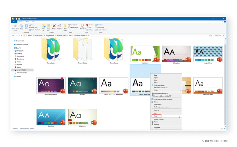Screen dimensions: 237x147
Task: Choose Share with Skype in context menu
Action: pos(166,85)
